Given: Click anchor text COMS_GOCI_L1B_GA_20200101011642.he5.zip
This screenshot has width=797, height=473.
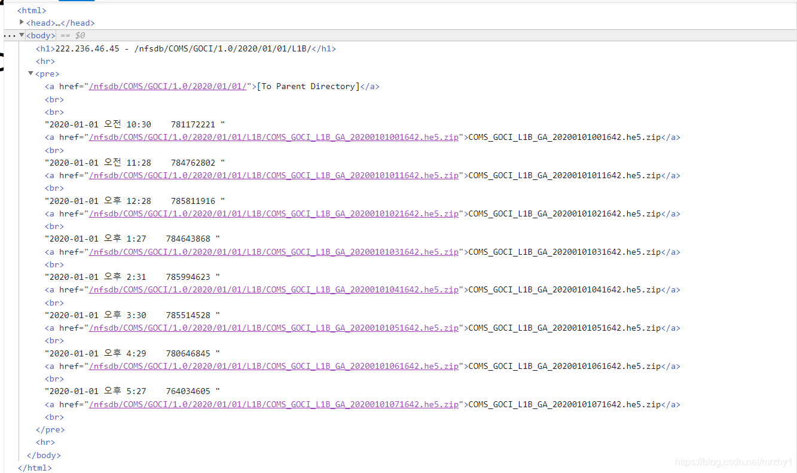Looking at the screenshot, I should (x=564, y=176).
